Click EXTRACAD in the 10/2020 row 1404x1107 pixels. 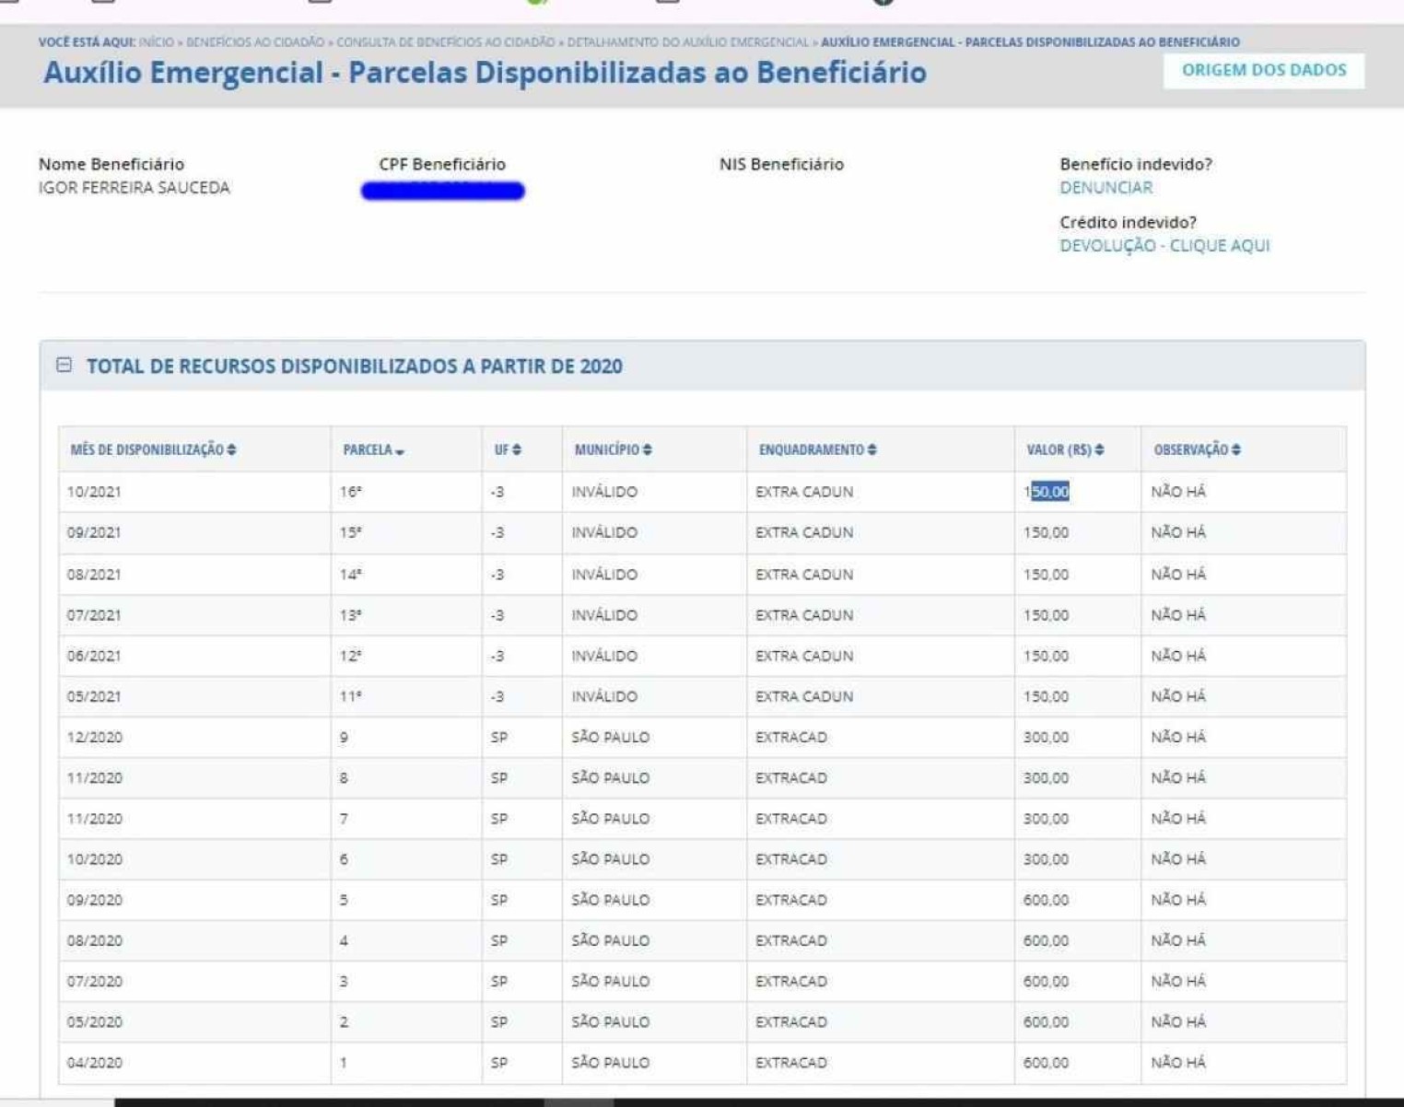791,859
